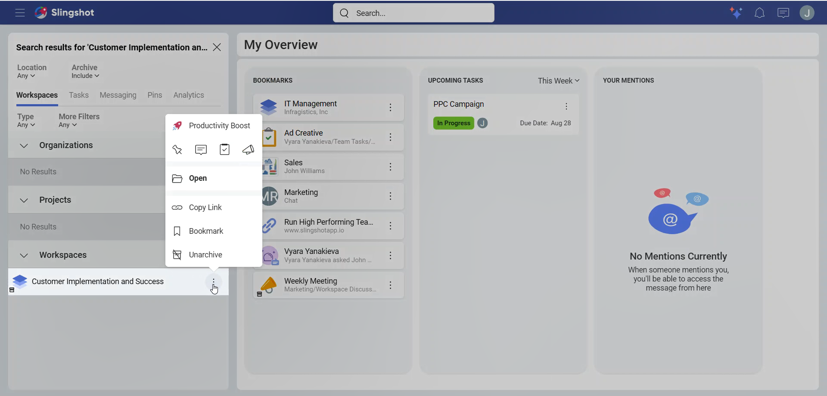Open more options for Weekly Meeting bookmark
827x396 pixels.
(390, 285)
